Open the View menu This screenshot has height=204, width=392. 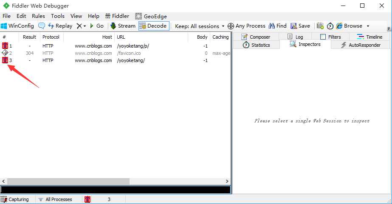[76, 16]
